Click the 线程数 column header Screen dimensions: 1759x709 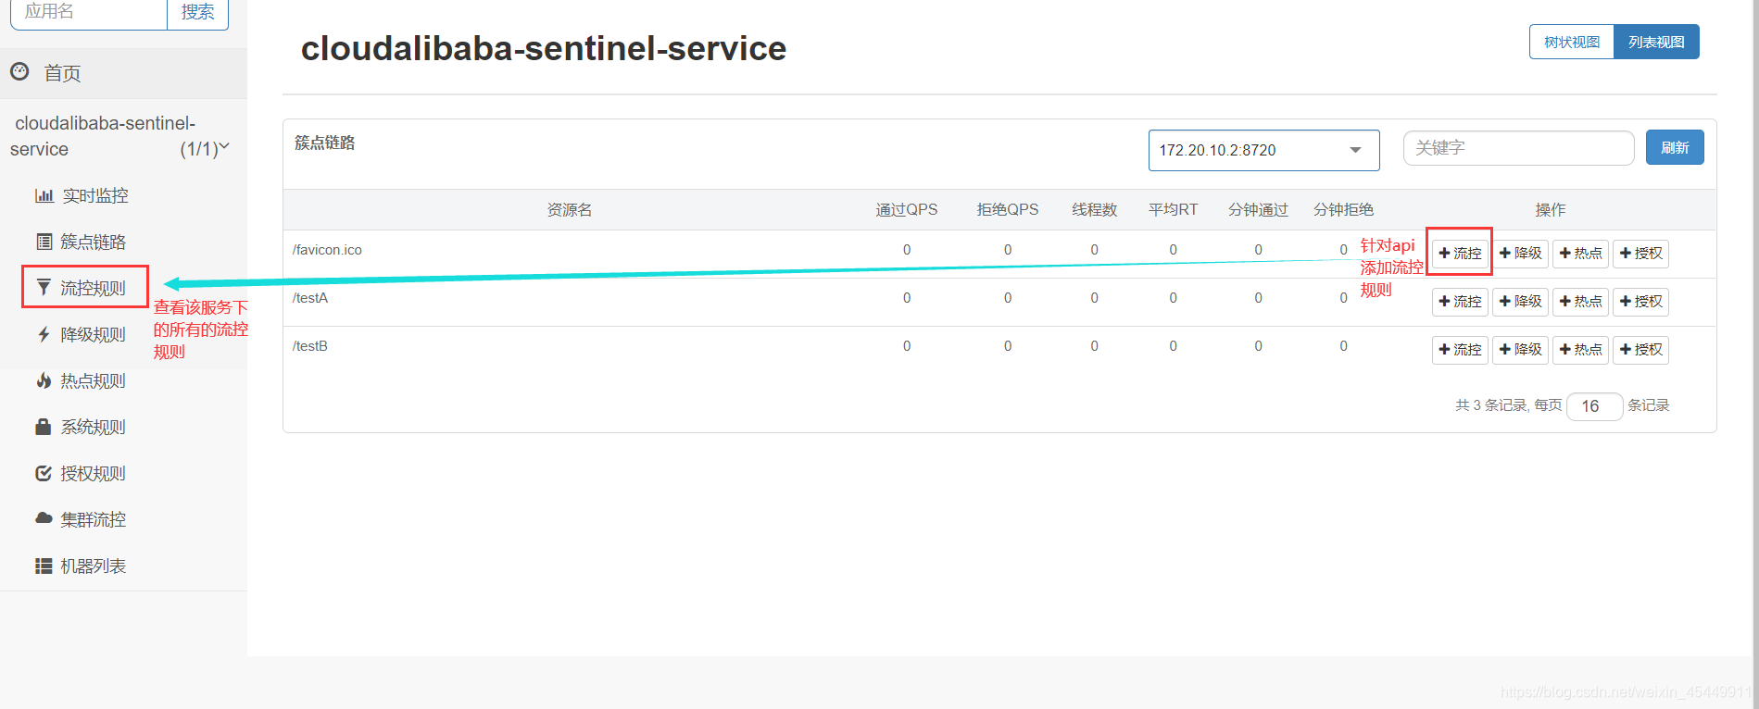(1095, 210)
